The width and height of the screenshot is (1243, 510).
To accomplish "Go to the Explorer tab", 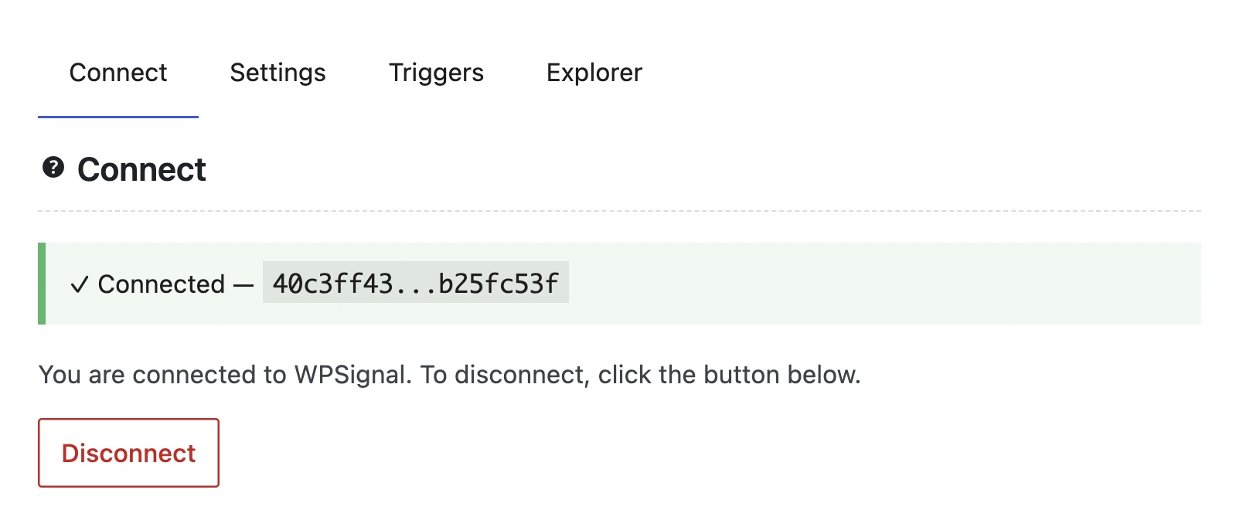I will (x=594, y=73).
